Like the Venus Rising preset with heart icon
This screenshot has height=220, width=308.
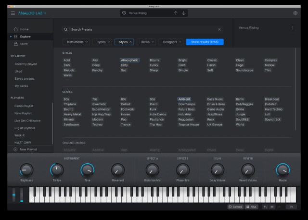[124, 13]
